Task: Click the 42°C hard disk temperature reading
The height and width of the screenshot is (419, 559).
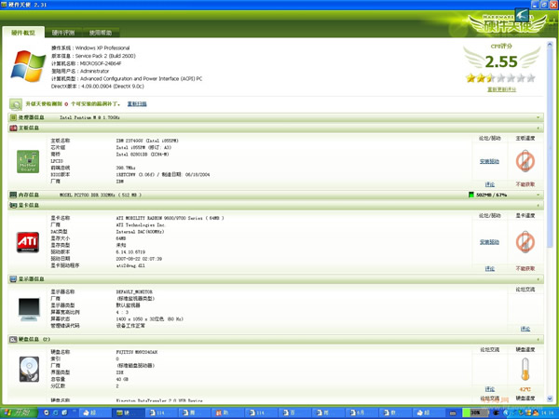Action: tap(525, 389)
